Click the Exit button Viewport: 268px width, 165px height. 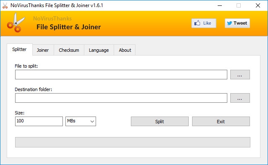(x=221, y=122)
